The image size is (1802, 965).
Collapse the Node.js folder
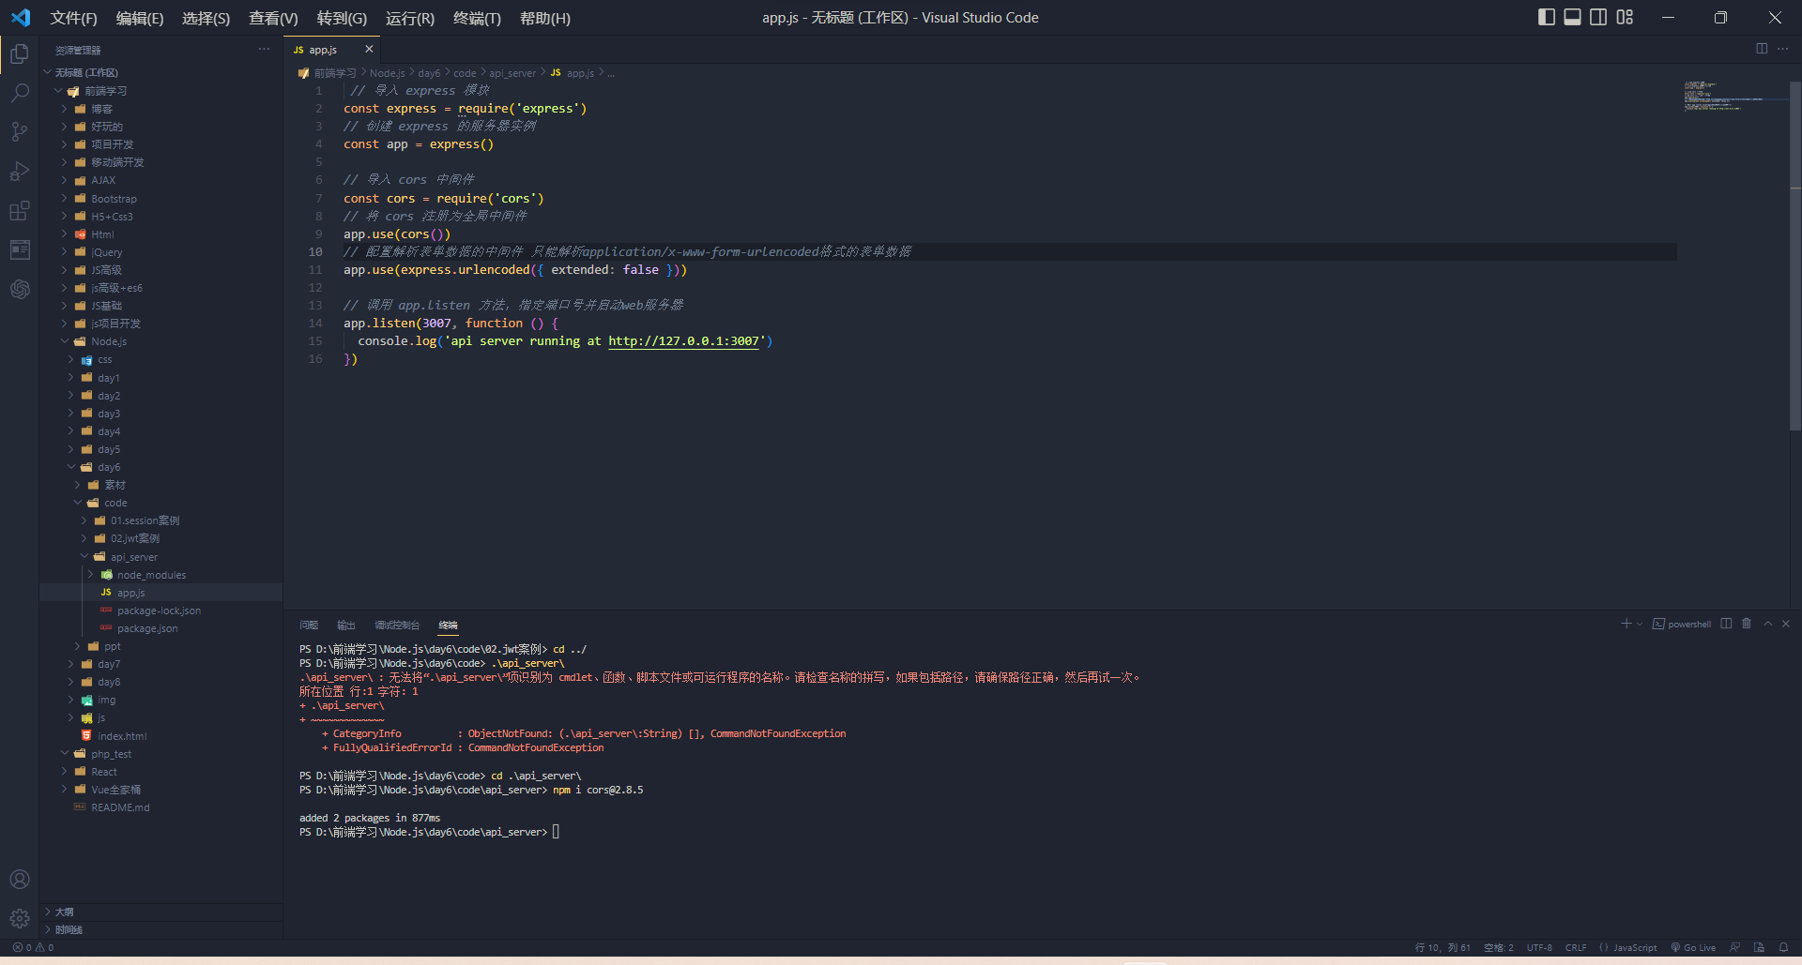pyautogui.click(x=160, y=341)
